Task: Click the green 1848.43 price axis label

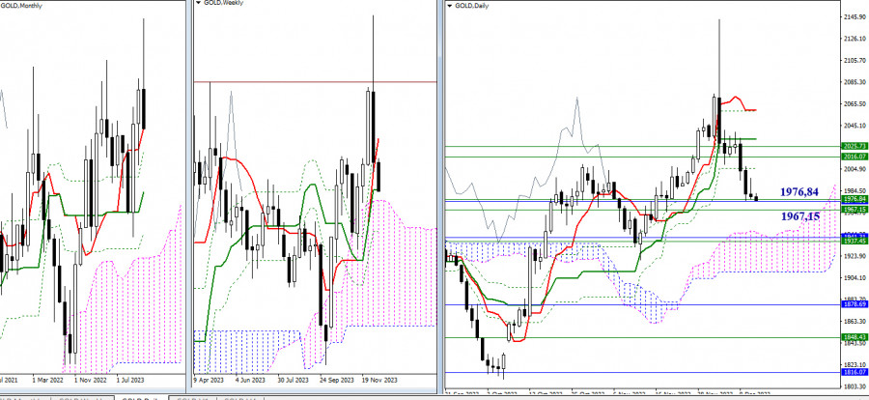Action: pos(855,337)
